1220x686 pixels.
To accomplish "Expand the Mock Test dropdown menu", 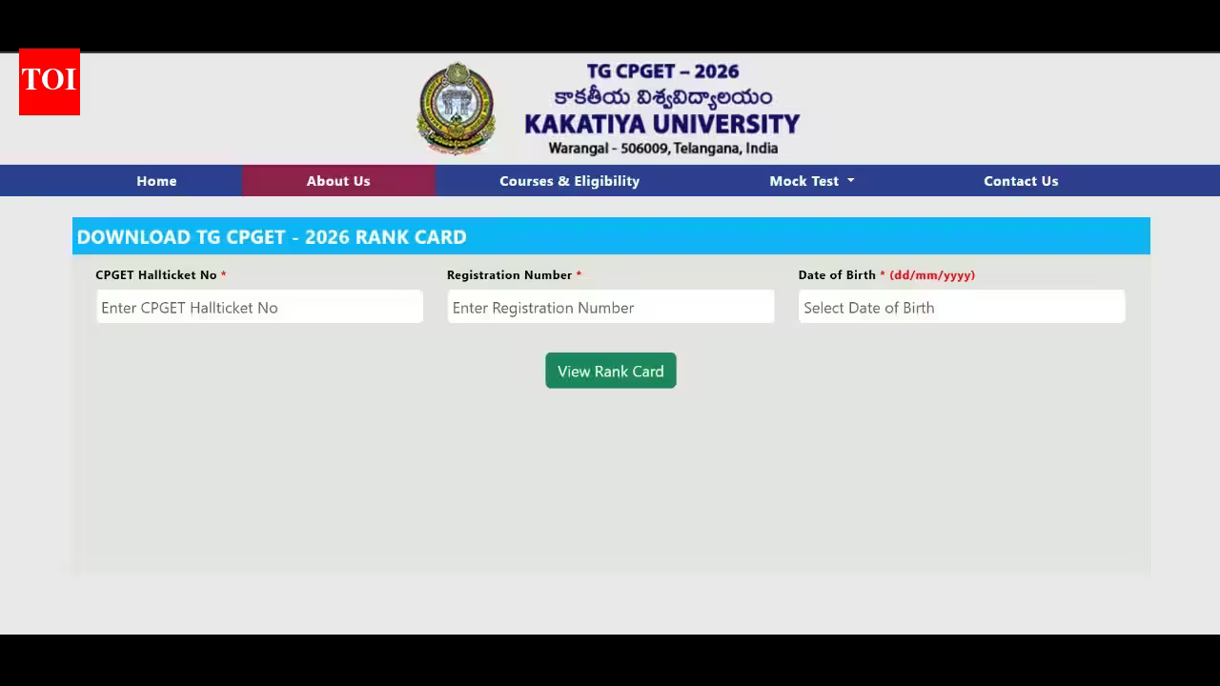I will point(812,181).
